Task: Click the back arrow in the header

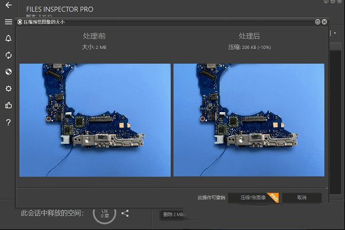Action: [9, 5]
